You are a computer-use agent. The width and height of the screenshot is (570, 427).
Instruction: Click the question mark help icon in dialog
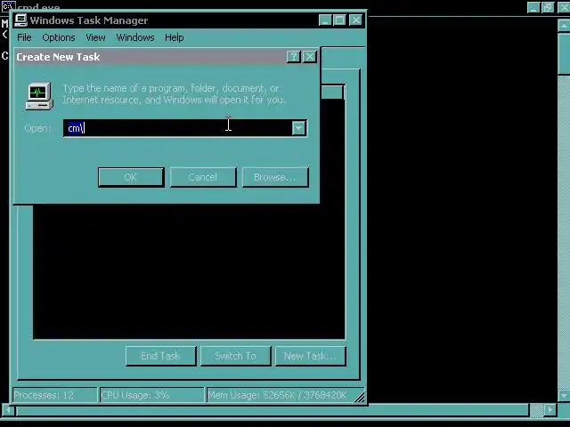click(293, 57)
